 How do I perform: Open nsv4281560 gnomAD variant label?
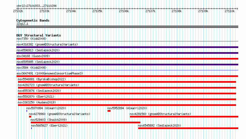coord(160,114)
